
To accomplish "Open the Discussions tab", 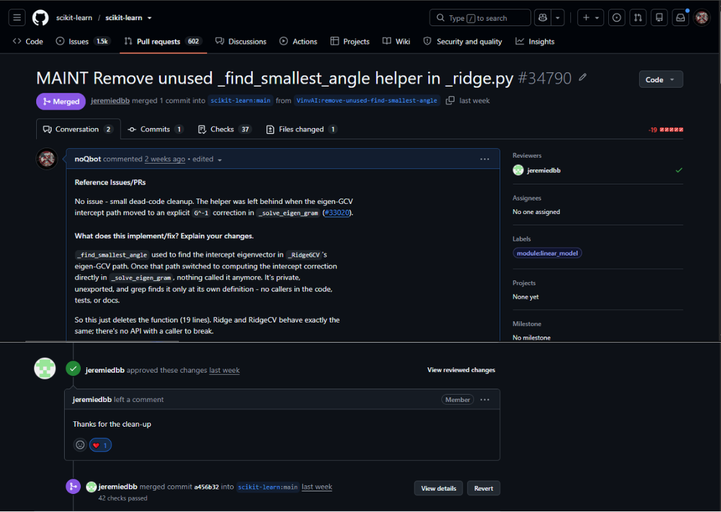I will point(241,41).
